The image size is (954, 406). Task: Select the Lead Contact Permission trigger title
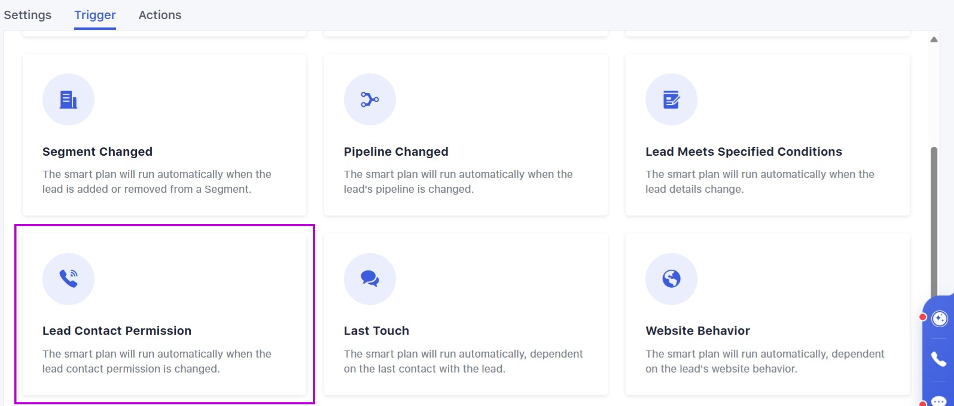click(117, 331)
